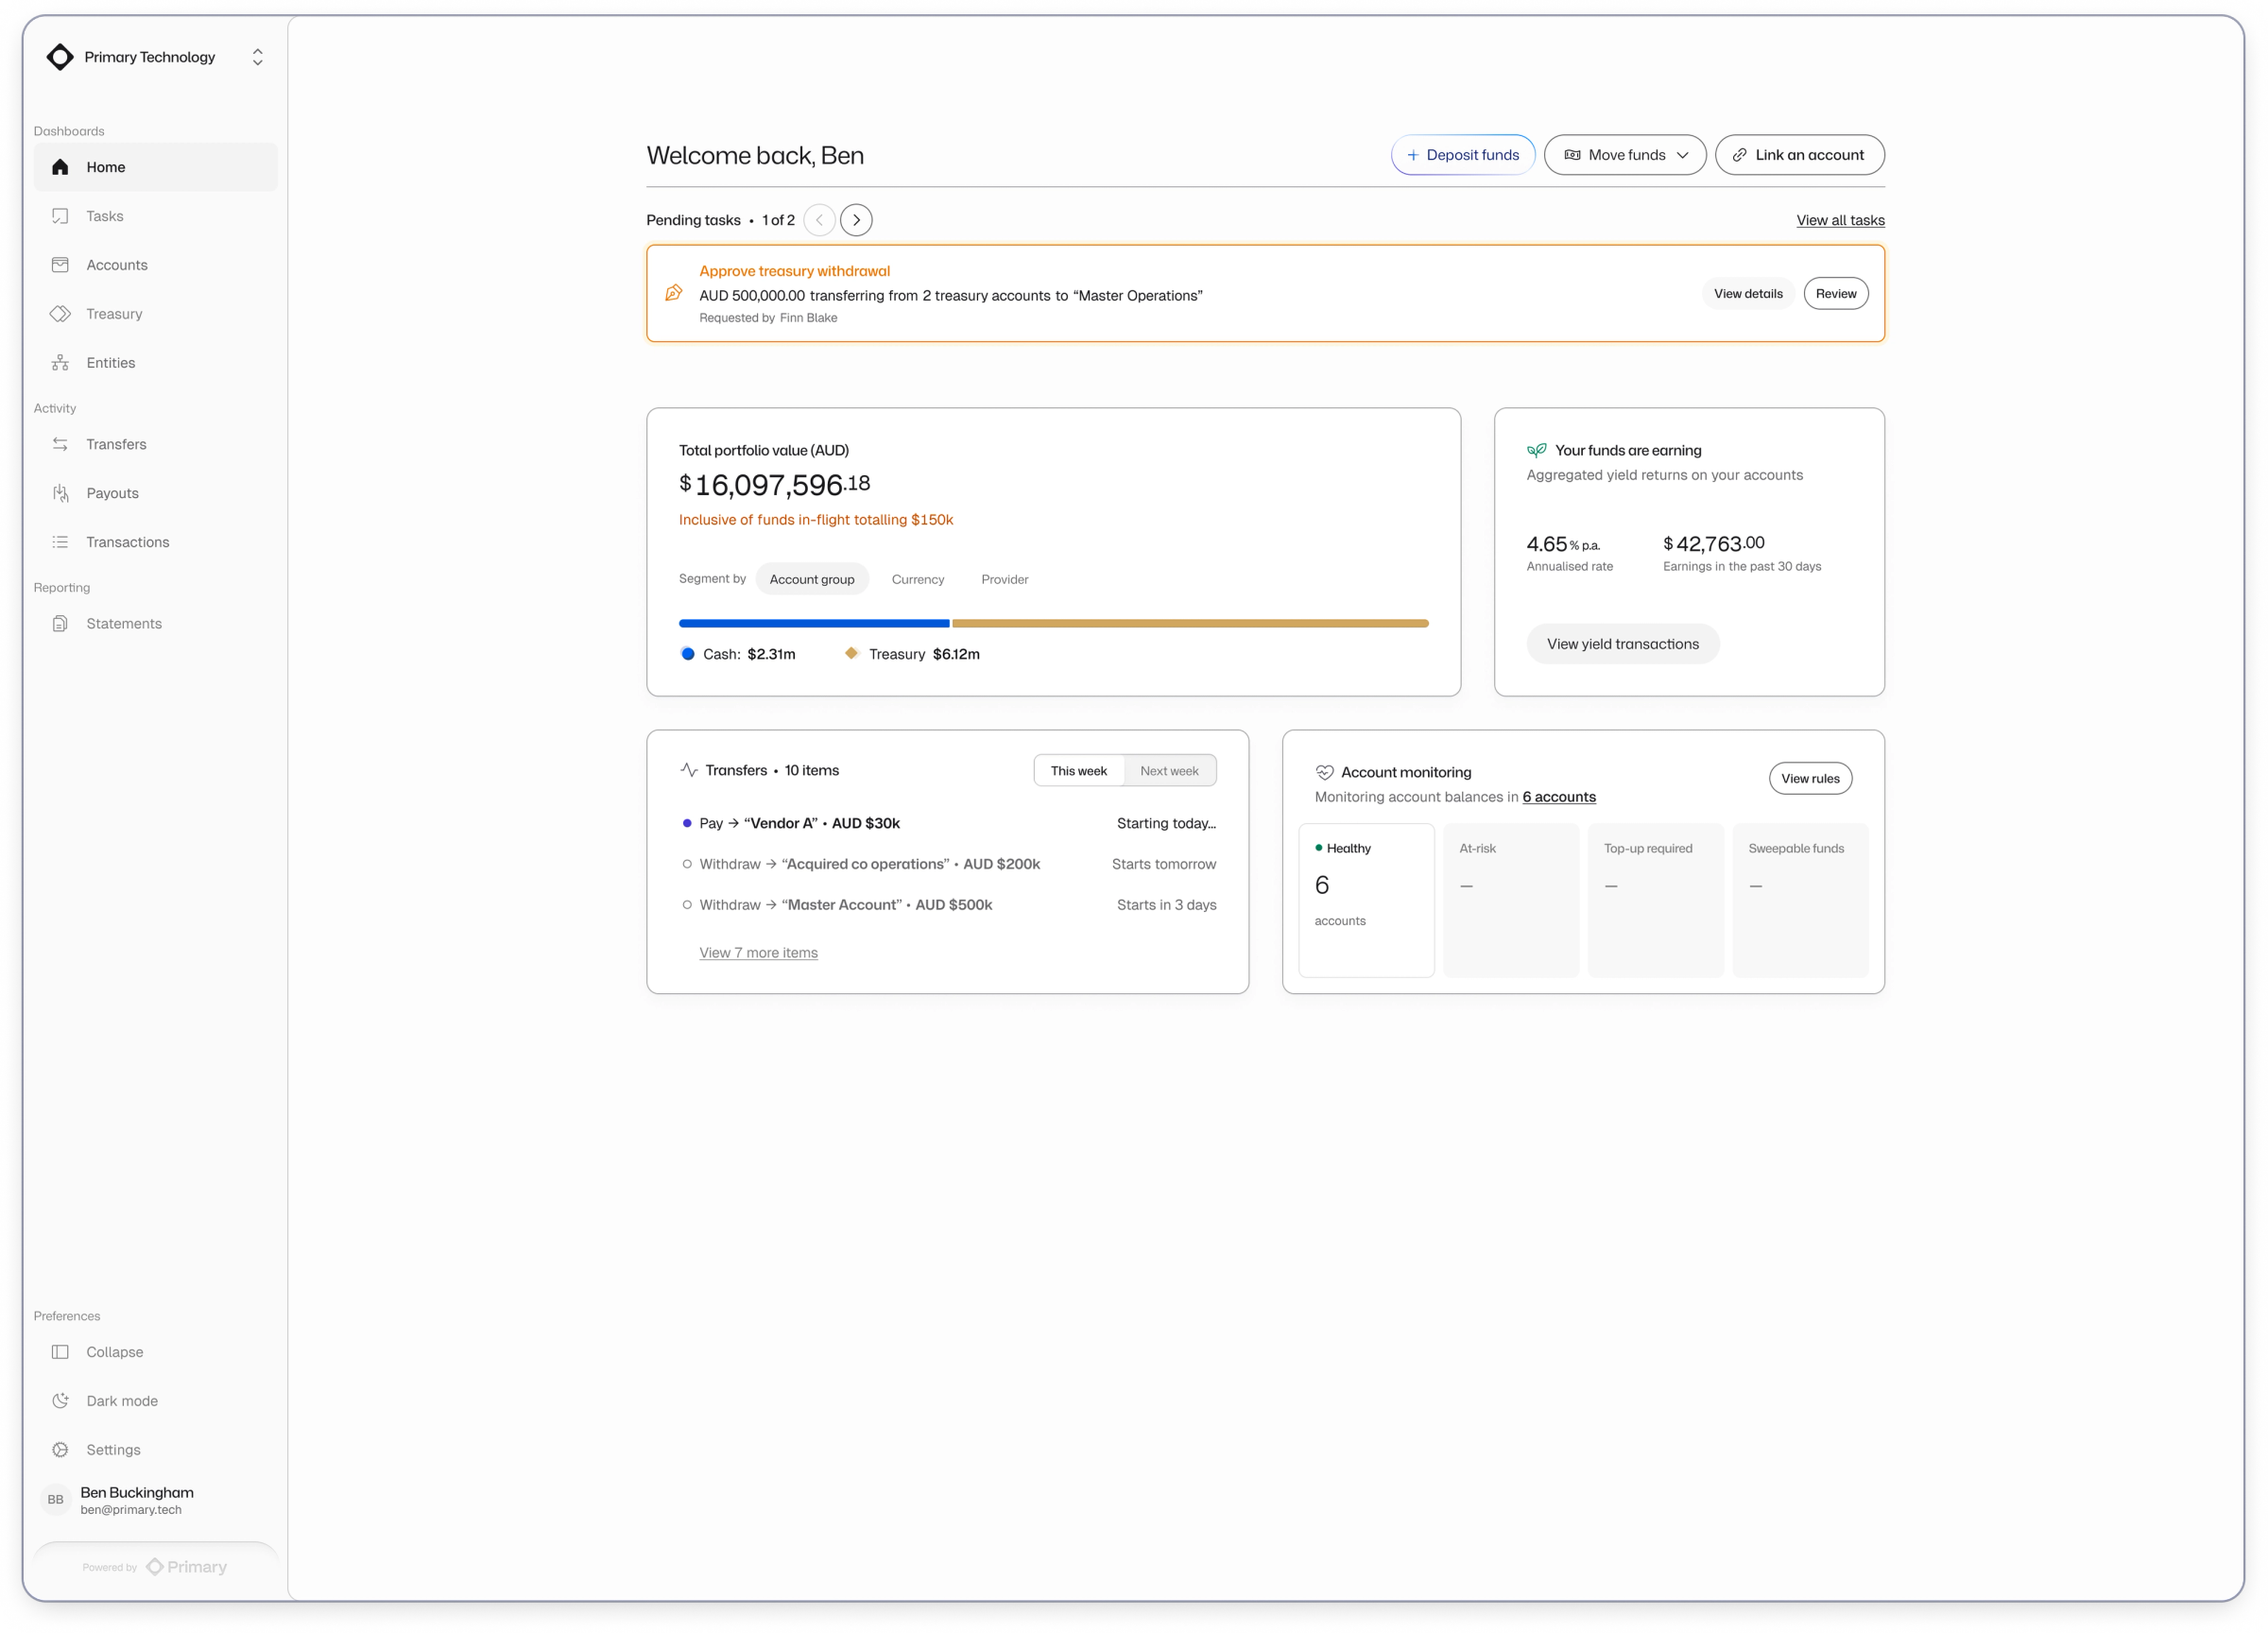Click the Accounts wallet icon
The width and height of the screenshot is (2268, 1633).
[x=60, y=265]
